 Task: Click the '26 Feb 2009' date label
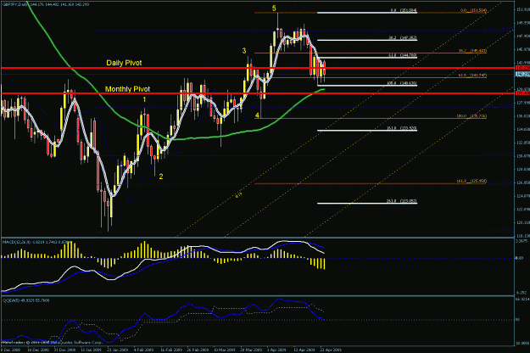pyautogui.click(x=198, y=350)
